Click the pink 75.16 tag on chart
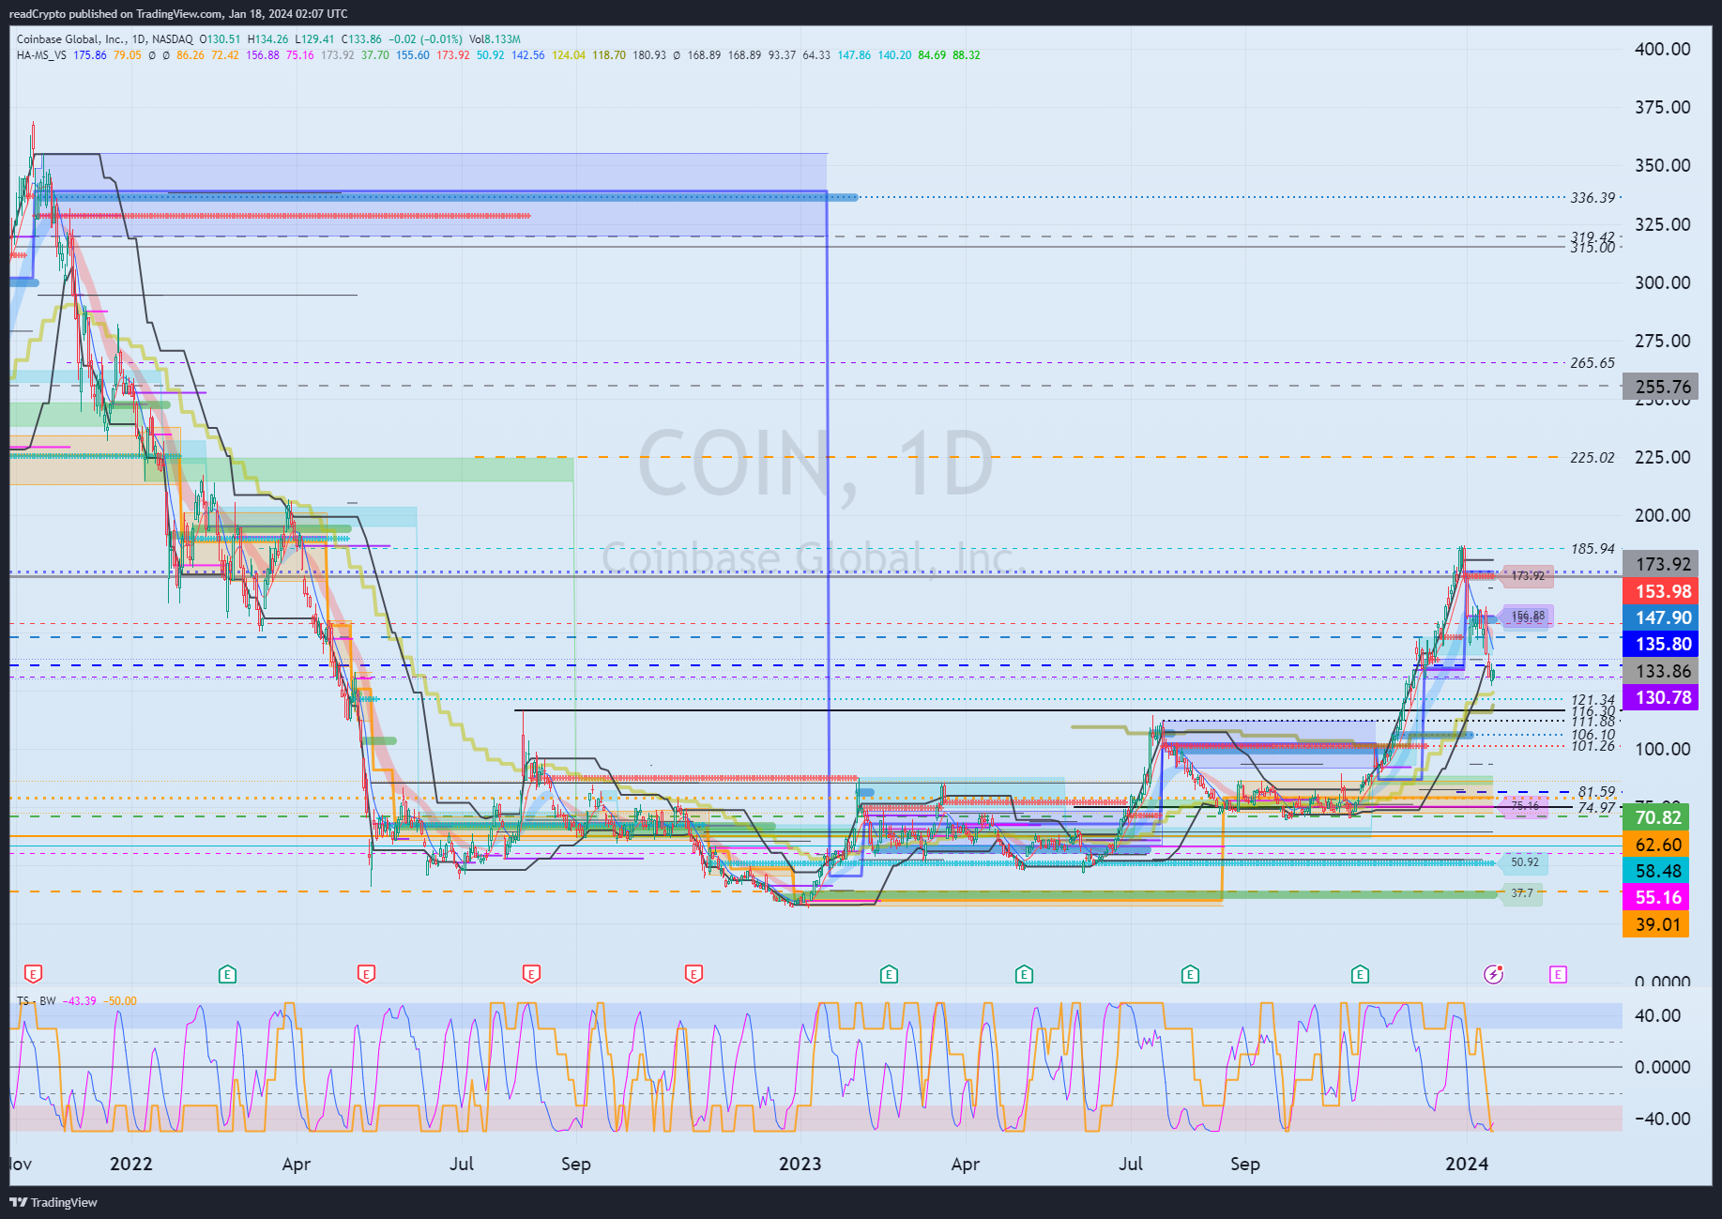1722x1219 pixels. pos(1525,806)
